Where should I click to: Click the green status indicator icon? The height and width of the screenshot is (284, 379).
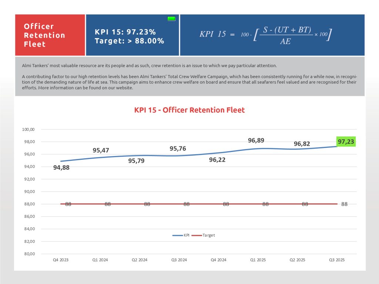point(171,18)
